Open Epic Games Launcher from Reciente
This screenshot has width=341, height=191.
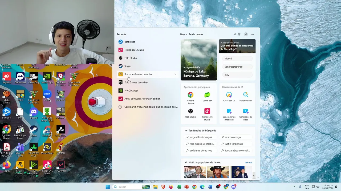pos(148,83)
